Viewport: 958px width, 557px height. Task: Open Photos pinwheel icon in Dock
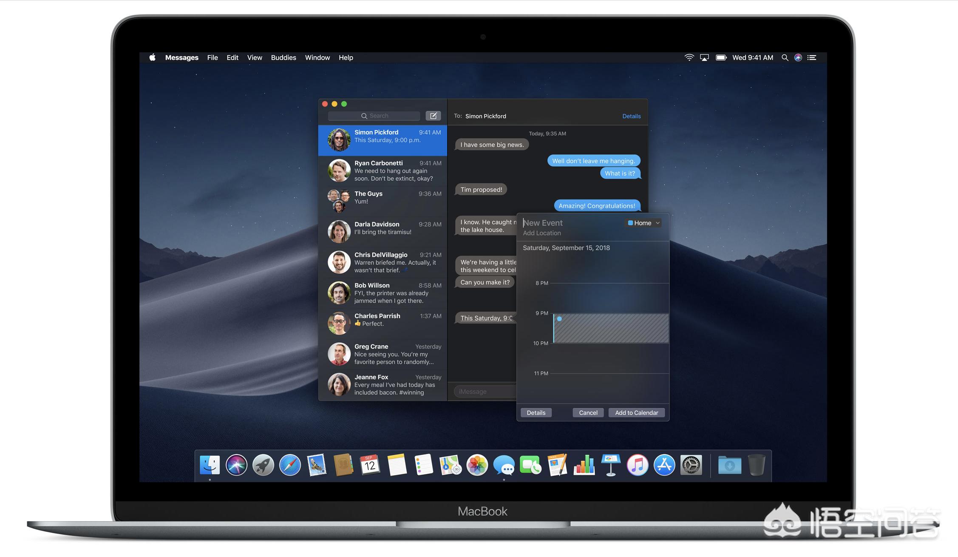477,465
